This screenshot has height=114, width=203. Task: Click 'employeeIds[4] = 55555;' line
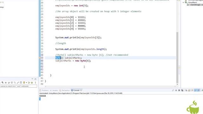pyautogui.click(x=70, y=29)
